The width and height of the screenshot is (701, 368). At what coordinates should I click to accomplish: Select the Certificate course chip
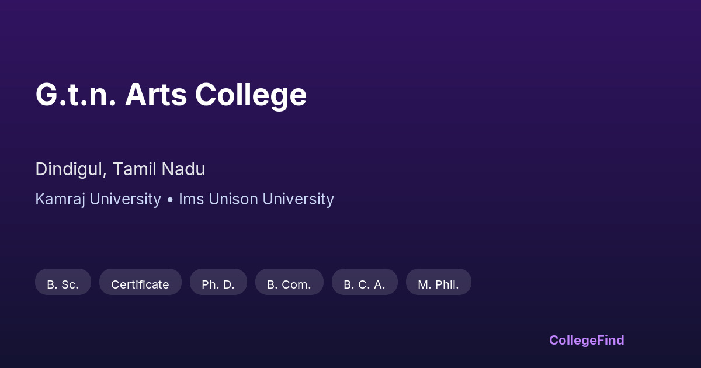(140, 284)
